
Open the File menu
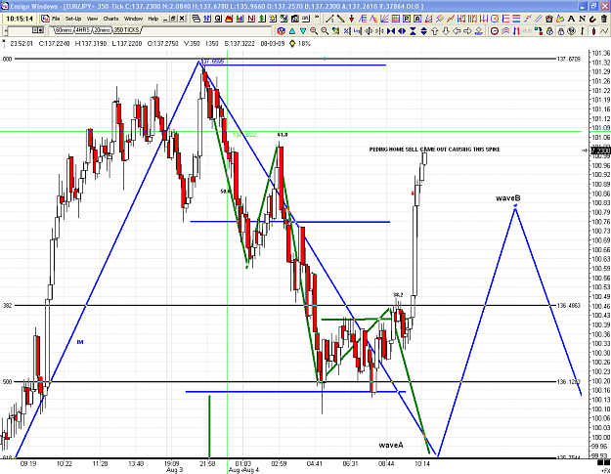[56, 19]
